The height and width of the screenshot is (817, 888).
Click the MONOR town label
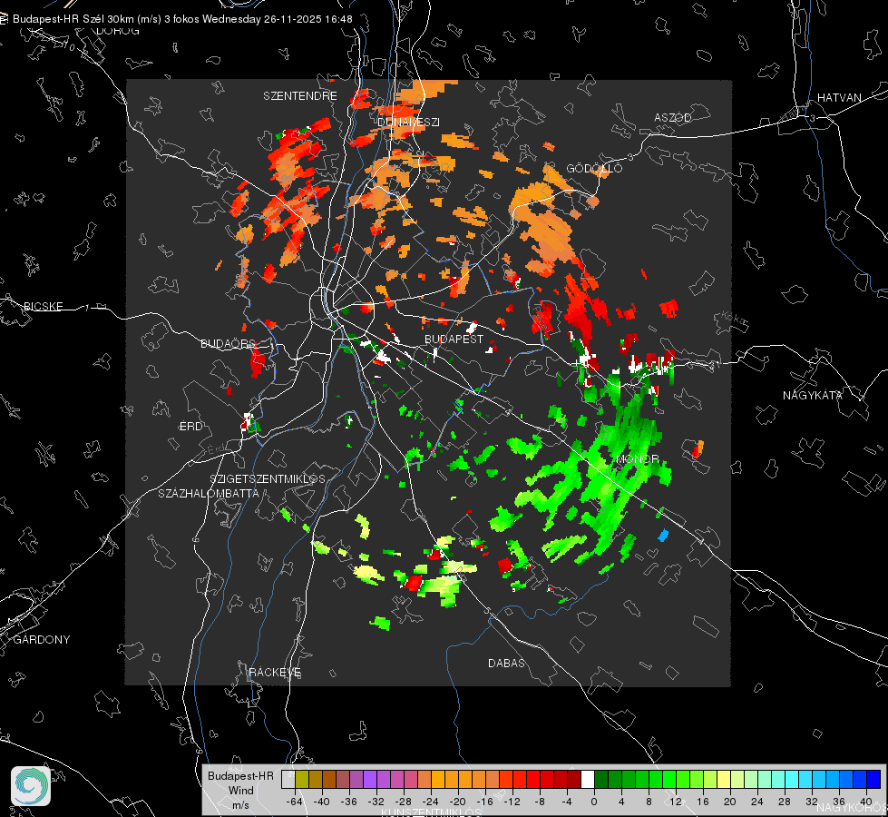click(637, 458)
